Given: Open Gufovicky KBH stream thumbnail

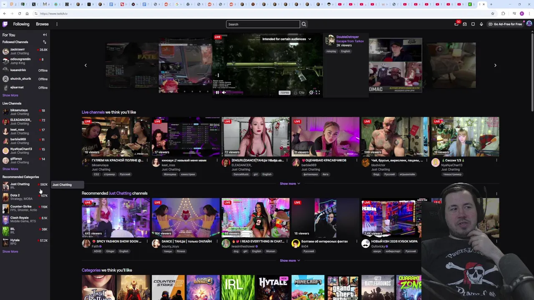Looking at the screenshot, I should pos(392,217).
